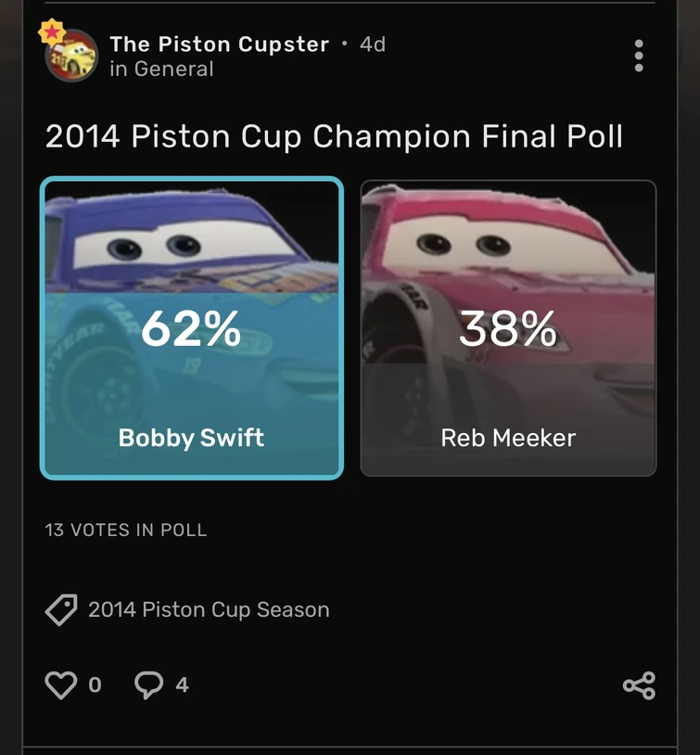Open the 2014 Piston Cup Champion Final Poll title
The image size is (700, 755).
pos(334,137)
